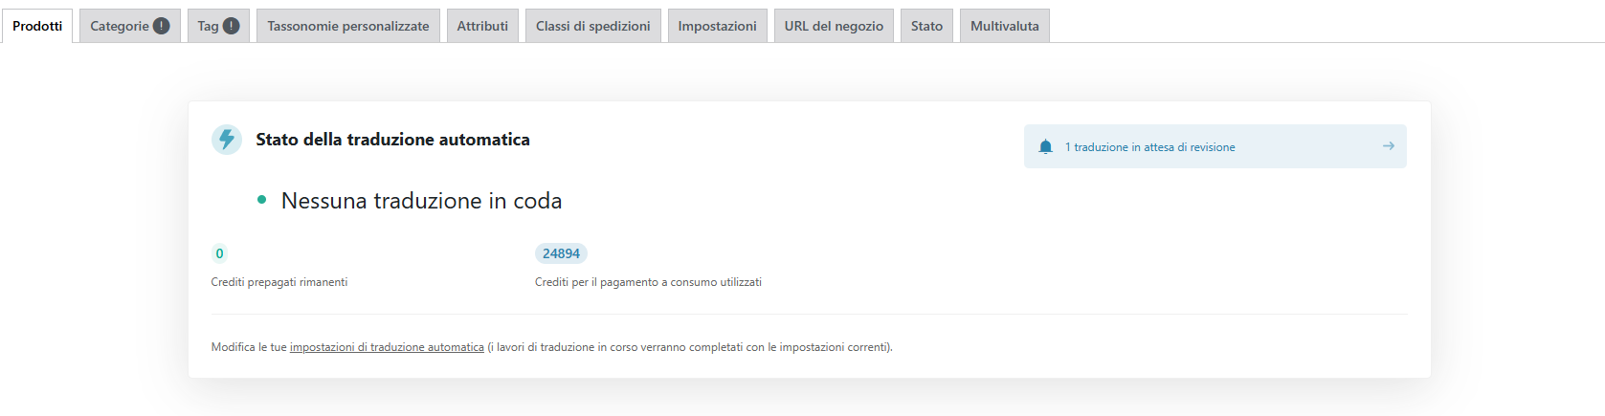Image resolution: width=1605 pixels, height=416 pixels.
Task: Open the Multivaluta tab
Action: (1004, 26)
